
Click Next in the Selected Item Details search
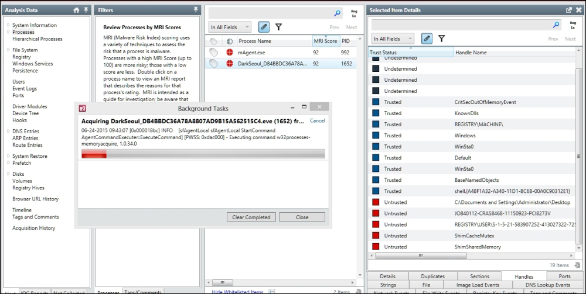point(570,39)
